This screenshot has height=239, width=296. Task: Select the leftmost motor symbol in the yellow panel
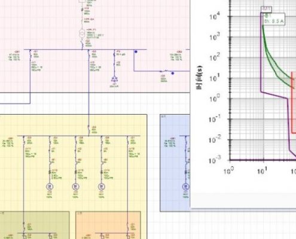pos(50,187)
